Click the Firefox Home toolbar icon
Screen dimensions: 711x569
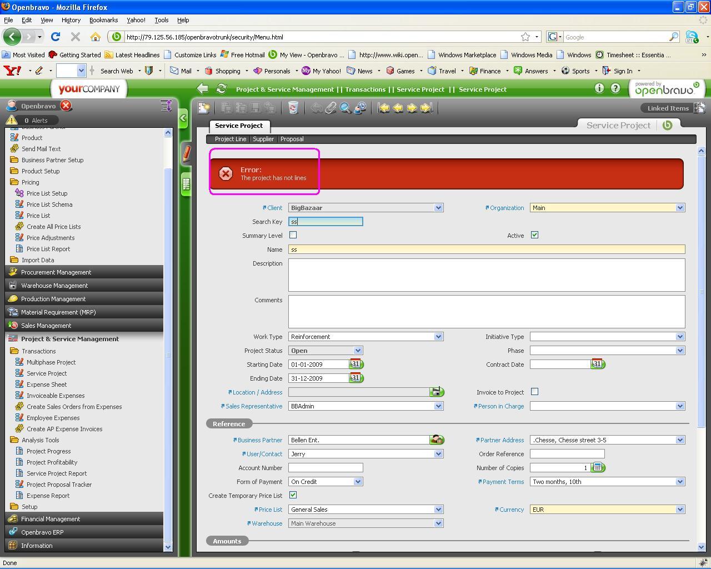[96, 37]
